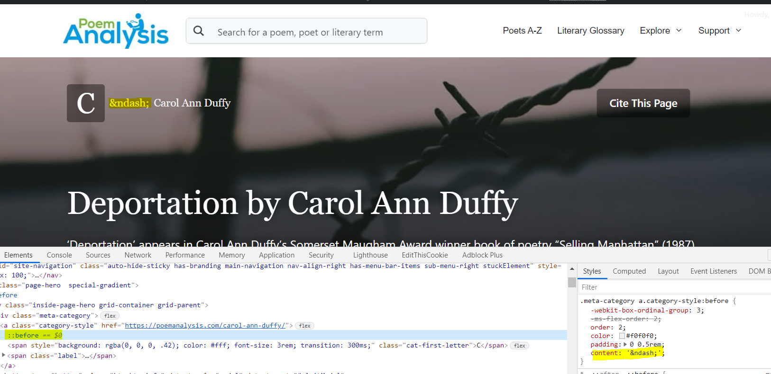Click the order: 2 property
771x374 pixels.
pos(608,328)
